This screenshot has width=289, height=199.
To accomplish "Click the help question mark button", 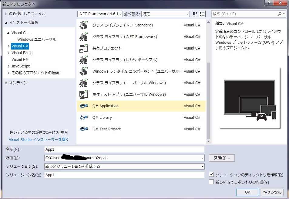I will pos(269,3).
